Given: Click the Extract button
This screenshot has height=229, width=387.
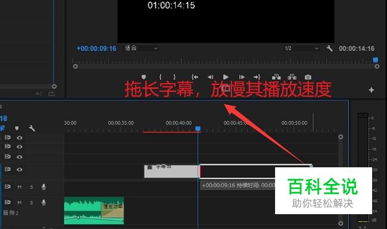Looking at the screenshot, I should coord(292,77).
